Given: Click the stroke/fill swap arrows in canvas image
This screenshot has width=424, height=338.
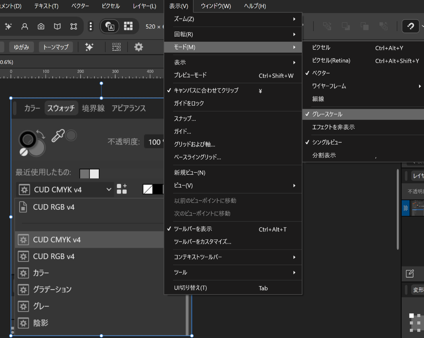Looking at the screenshot, I should pos(41,134).
